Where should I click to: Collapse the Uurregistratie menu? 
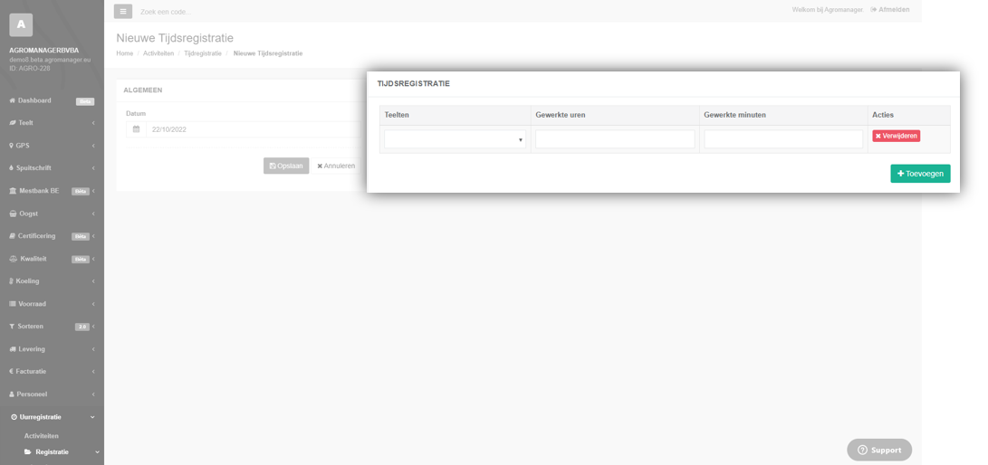[x=52, y=417]
